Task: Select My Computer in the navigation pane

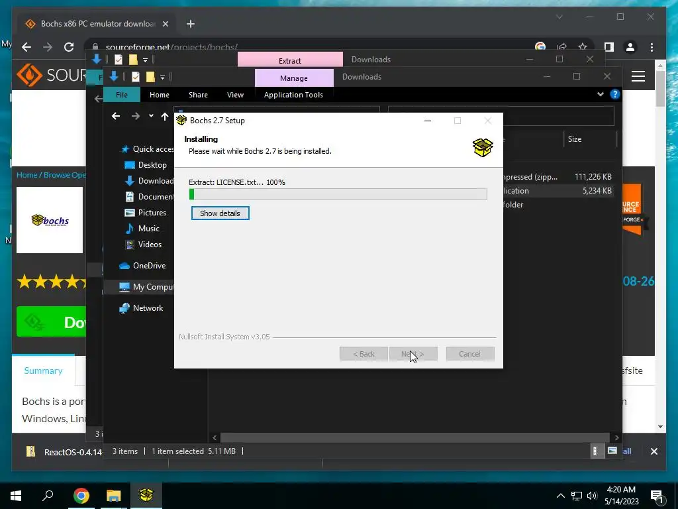Action: point(146,287)
